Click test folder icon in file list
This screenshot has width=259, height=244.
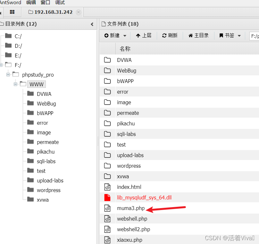[x=107, y=145]
